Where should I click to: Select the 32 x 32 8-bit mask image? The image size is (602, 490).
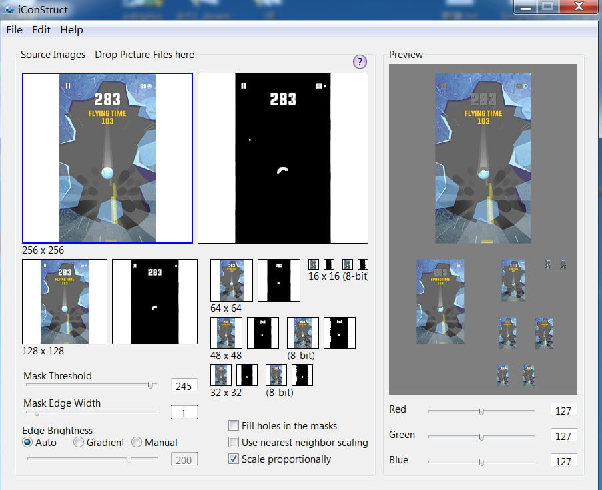pos(302,375)
